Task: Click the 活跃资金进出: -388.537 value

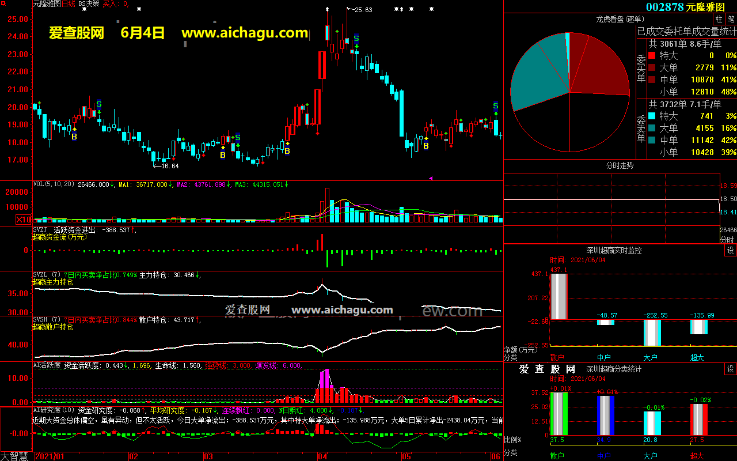Action: click(91, 230)
